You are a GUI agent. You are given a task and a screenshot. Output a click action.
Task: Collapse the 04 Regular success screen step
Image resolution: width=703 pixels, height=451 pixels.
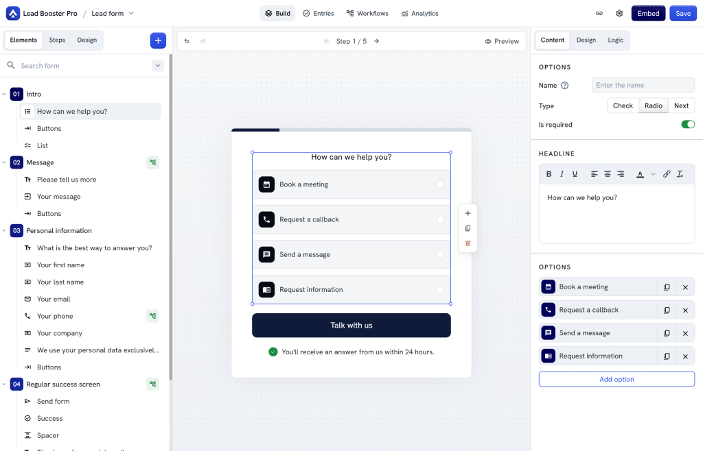coord(4,385)
